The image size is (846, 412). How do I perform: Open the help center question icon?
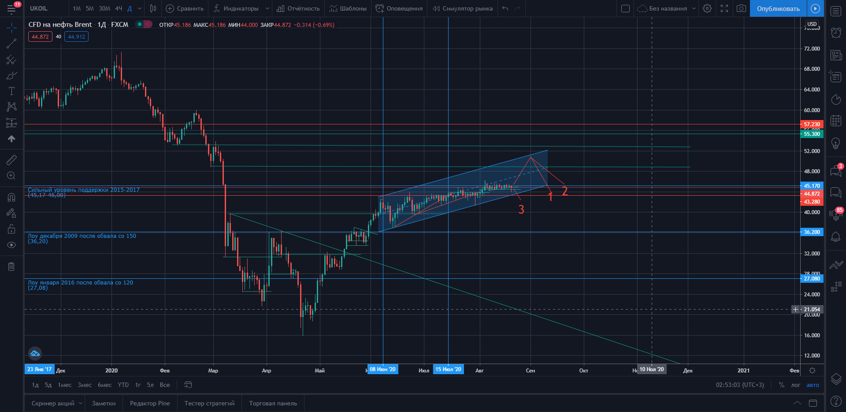[836, 401]
